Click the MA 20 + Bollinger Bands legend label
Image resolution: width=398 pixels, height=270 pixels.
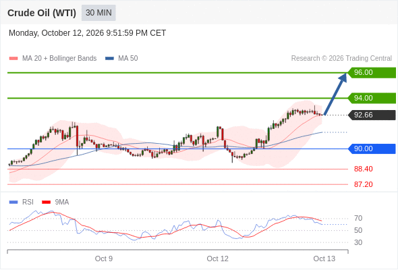[x=59, y=59]
